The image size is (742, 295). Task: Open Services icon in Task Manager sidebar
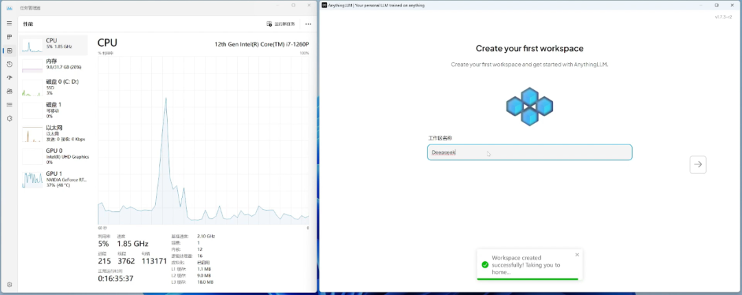[x=9, y=118]
